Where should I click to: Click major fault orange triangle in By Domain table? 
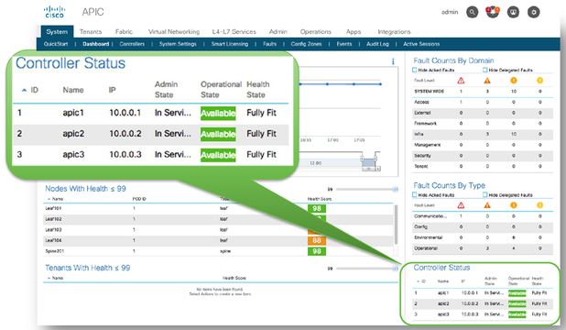[x=487, y=81]
